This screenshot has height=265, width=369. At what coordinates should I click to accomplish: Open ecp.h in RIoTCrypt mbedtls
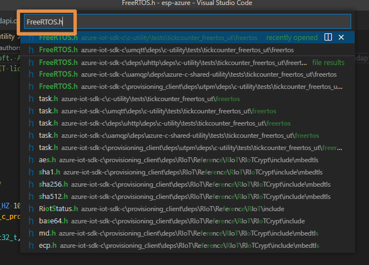tap(188, 246)
